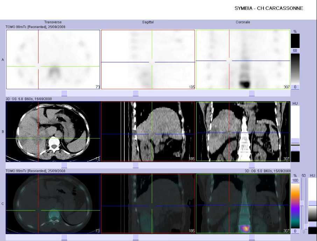Grab slice slider handle under row A coronal
Screen dimensions: 317x241
pos(252,93)
